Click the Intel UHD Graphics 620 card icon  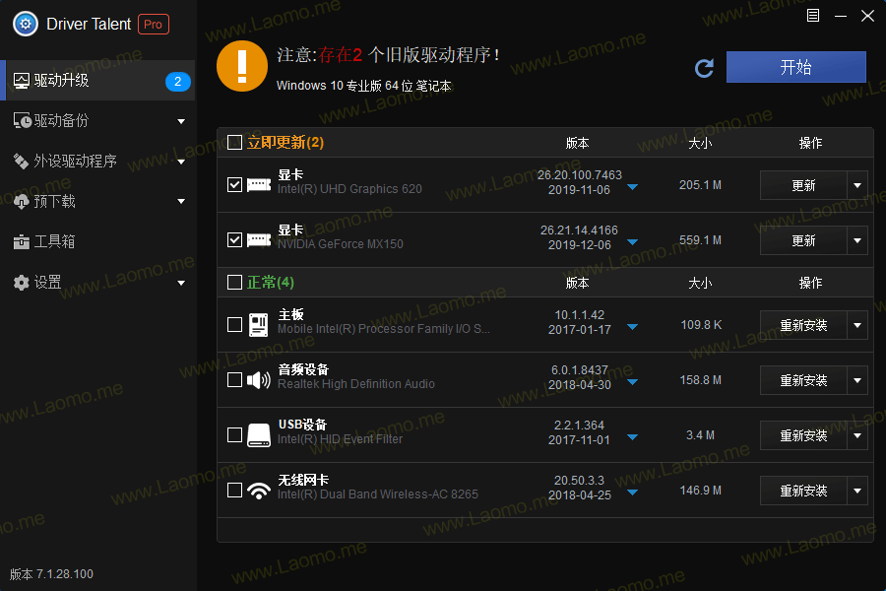point(259,185)
